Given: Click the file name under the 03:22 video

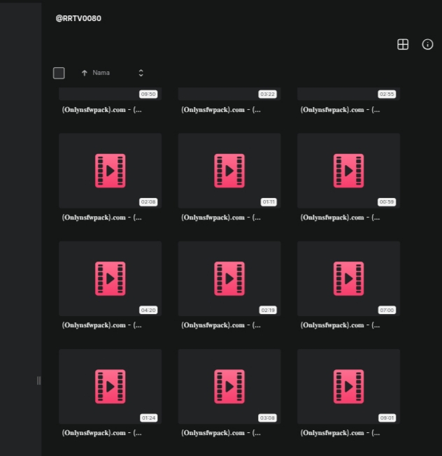Looking at the screenshot, I should point(221,110).
